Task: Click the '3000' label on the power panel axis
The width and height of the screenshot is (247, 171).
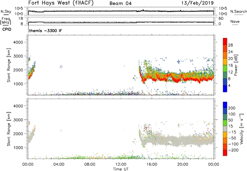Action: click(x=18, y=56)
